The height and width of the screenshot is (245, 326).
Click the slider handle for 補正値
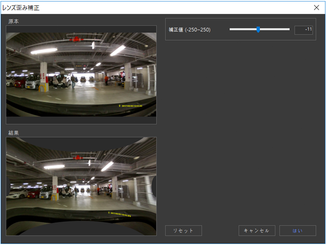pos(258,29)
